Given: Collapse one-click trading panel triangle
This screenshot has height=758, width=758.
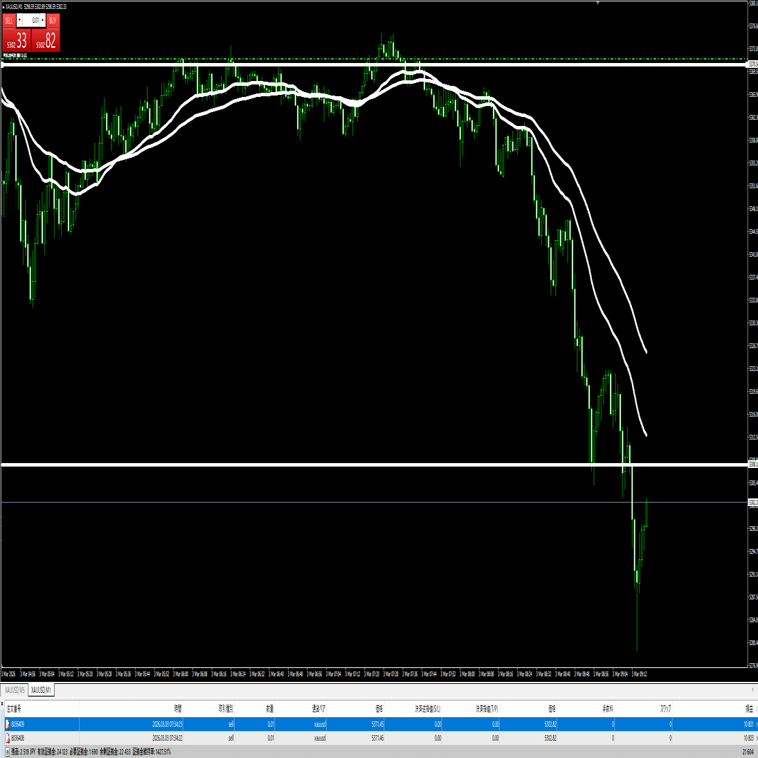Looking at the screenshot, I should [3, 7].
